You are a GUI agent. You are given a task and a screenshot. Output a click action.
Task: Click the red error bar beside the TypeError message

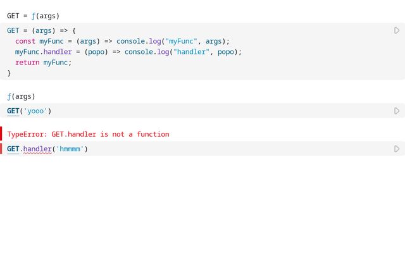coord(1,133)
